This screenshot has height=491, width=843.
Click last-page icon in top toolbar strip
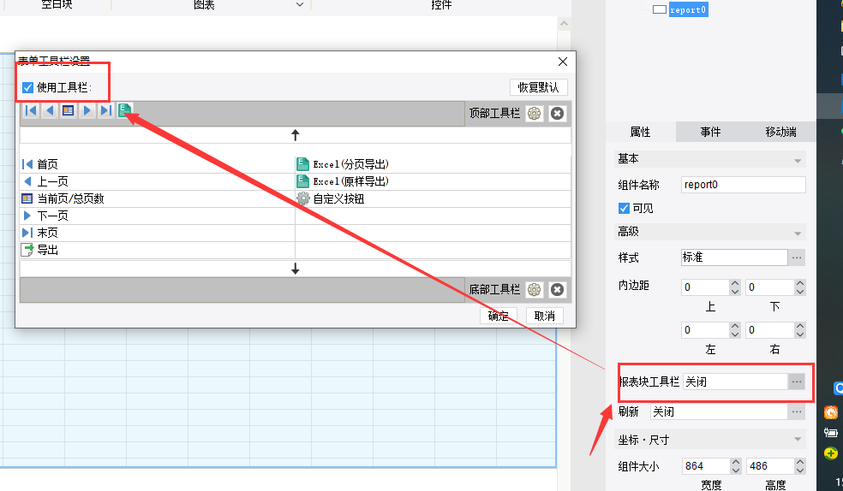click(x=106, y=110)
